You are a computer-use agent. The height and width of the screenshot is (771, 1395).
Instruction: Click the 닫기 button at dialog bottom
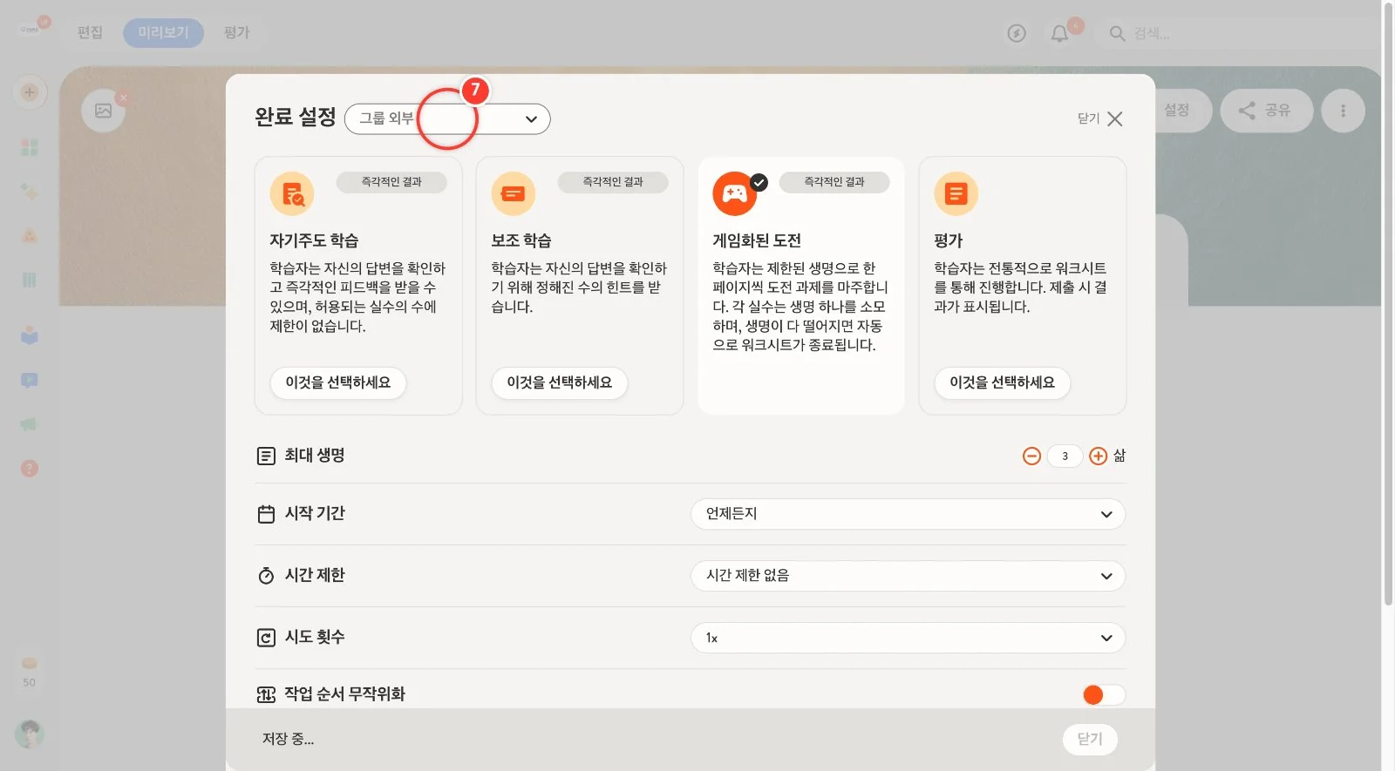coord(1090,739)
